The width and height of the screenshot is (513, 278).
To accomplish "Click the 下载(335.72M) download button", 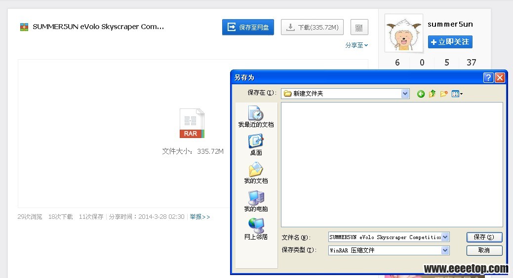I will pyautogui.click(x=312, y=27).
